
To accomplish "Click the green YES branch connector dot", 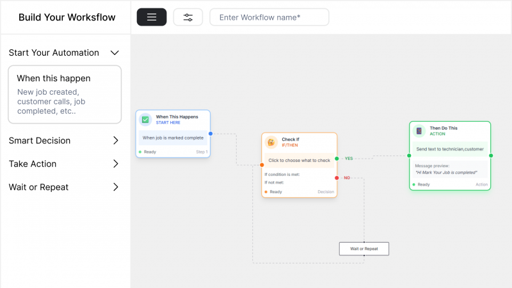I will pyautogui.click(x=337, y=158).
